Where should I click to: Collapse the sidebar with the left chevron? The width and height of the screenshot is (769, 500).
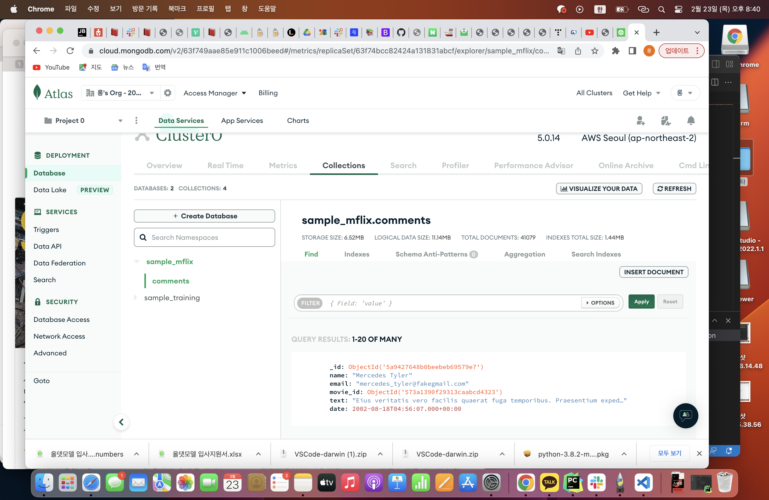click(x=121, y=422)
